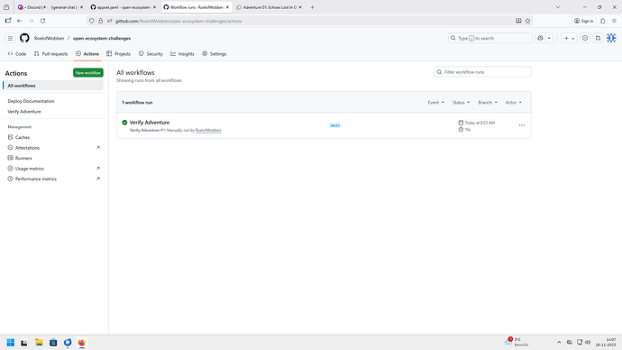Screen dimensions: 622x350
Task: Reload the page using browser refresh icon
Action: tap(43, 21)
